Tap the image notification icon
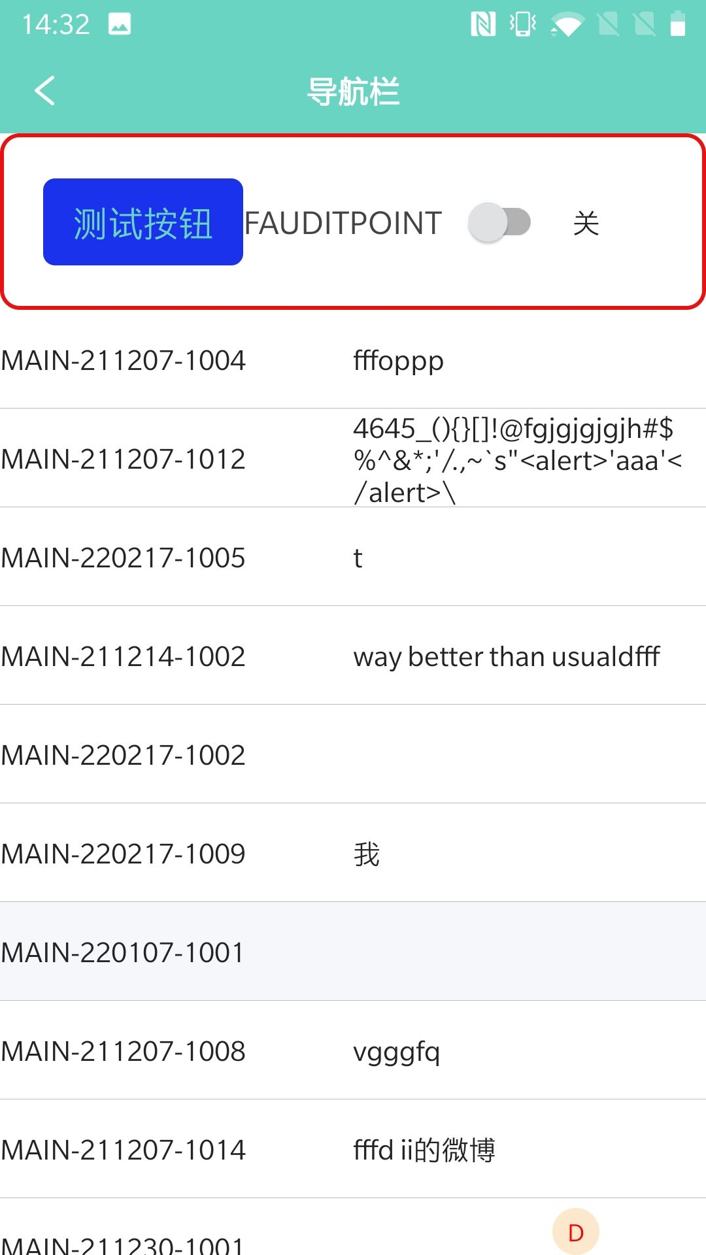Image resolution: width=706 pixels, height=1255 pixels. (x=120, y=24)
